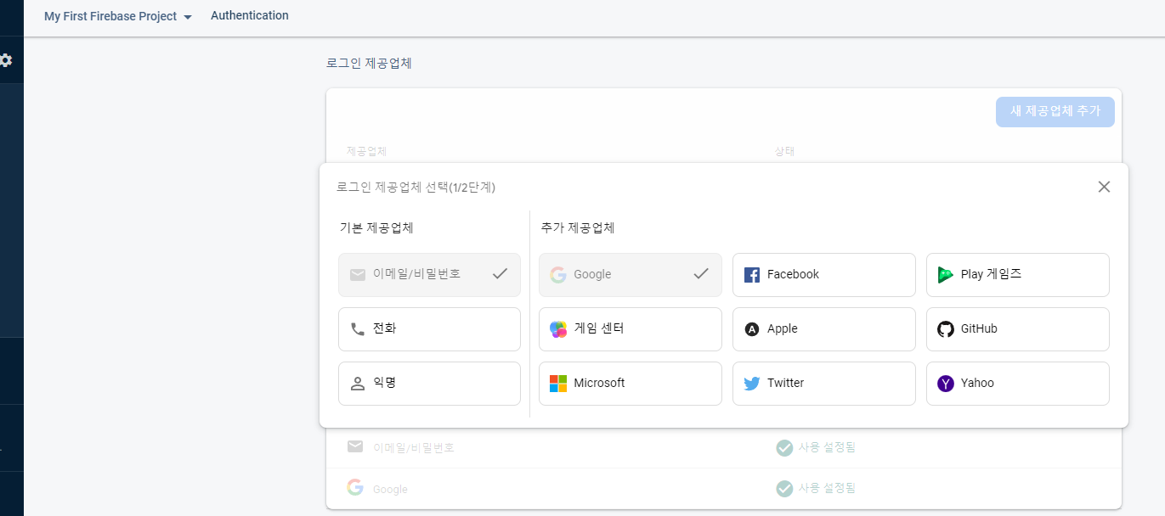This screenshot has height=516, width=1165.
Task: Click the Microsoft logo icon
Action: pos(557,384)
